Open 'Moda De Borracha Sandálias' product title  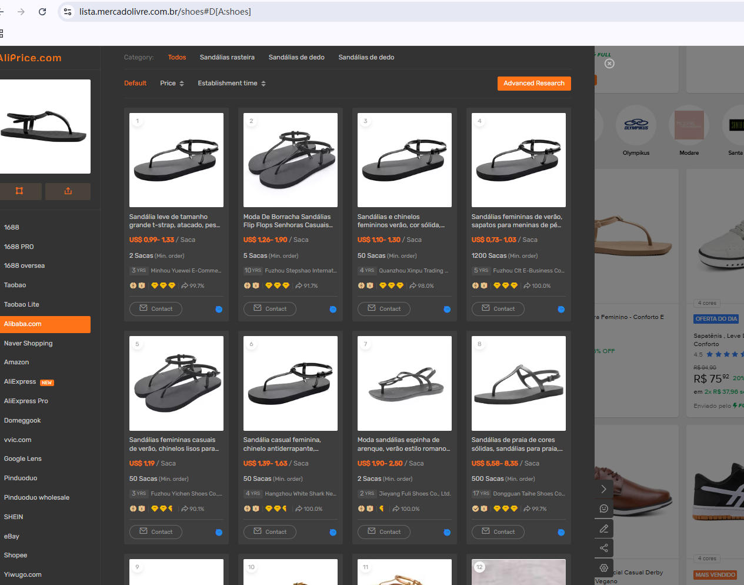288,221
